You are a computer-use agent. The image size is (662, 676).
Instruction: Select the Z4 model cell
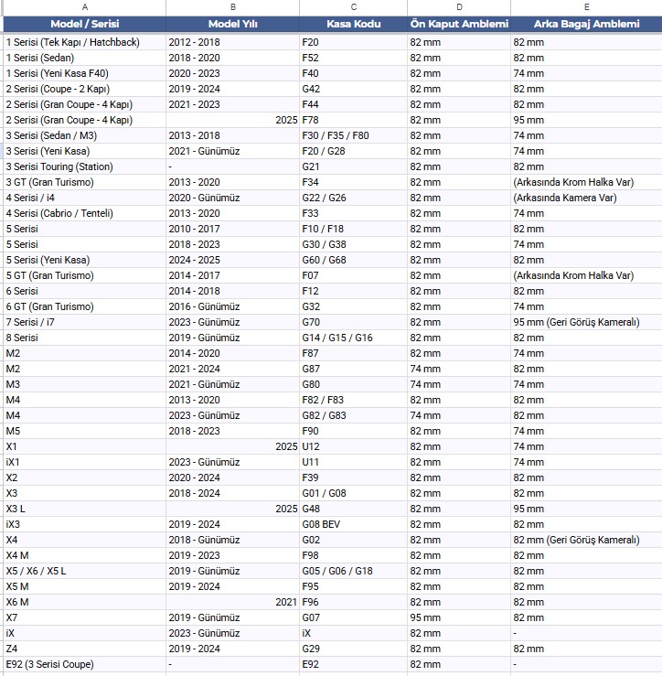(x=84, y=649)
